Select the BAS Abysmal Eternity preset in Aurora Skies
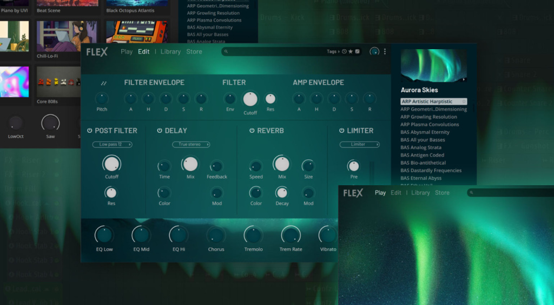The image size is (554, 305). 425,132
